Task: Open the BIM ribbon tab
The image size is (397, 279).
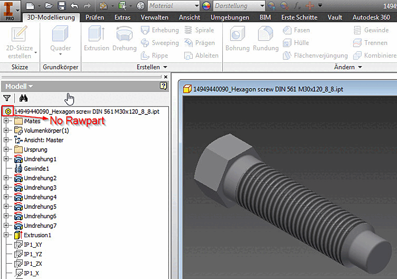Action: [265, 17]
